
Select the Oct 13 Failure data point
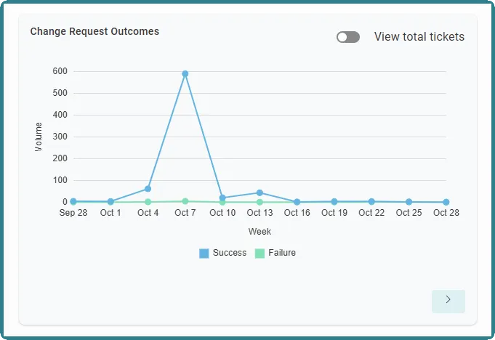pos(259,202)
